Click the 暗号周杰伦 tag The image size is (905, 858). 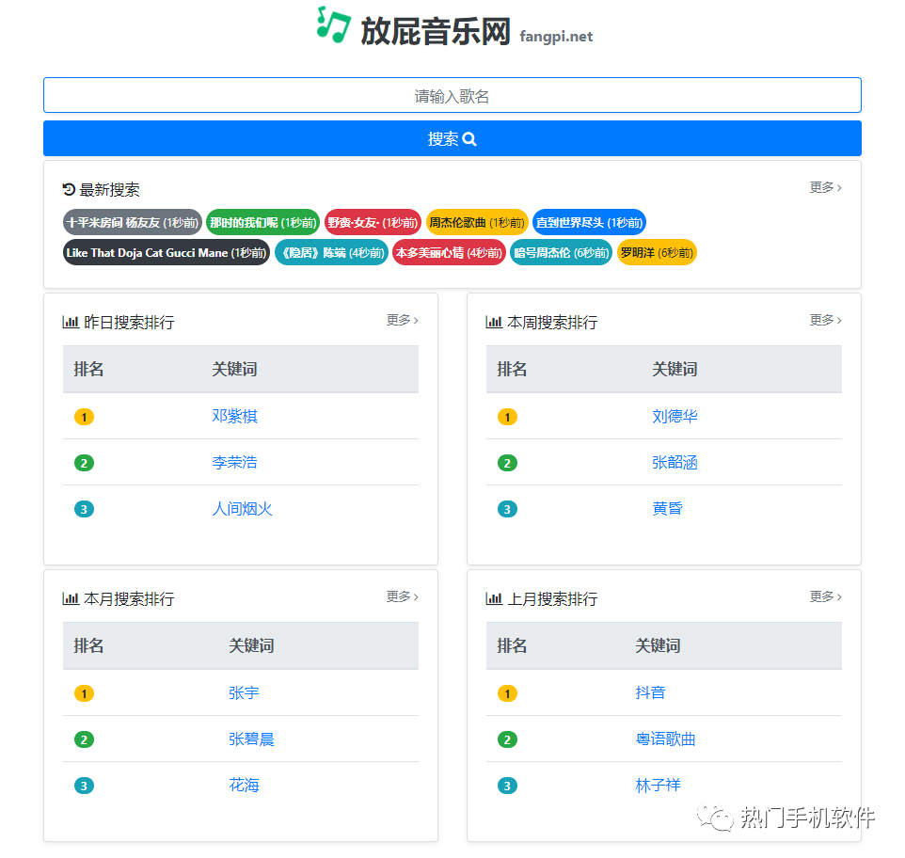[561, 253]
